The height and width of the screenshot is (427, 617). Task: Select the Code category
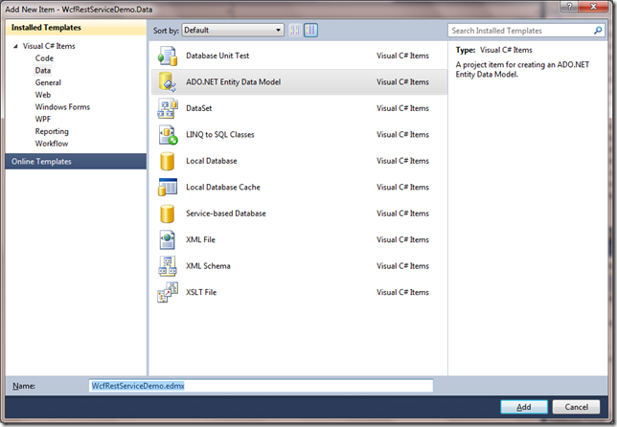click(44, 58)
